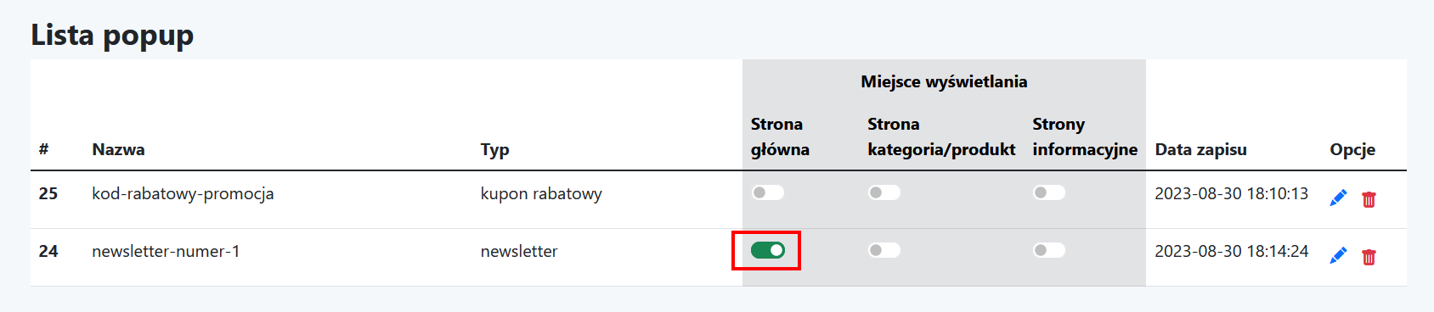The image size is (1434, 312).
Task: Select the newsletter-numer-1 name cell
Action: coord(166,252)
